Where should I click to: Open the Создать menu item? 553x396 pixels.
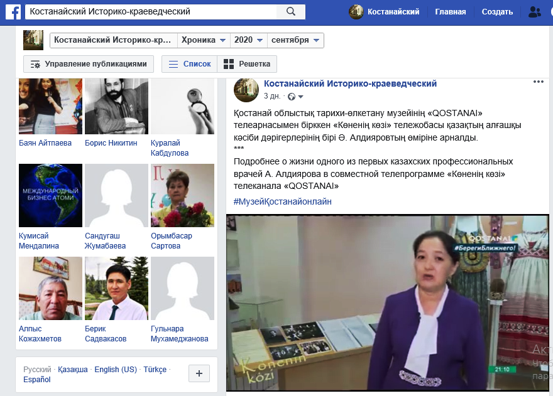pyautogui.click(x=497, y=12)
